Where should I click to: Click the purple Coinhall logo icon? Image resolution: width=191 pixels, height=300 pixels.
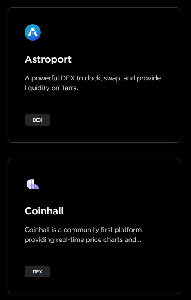[x=33, y=184]
